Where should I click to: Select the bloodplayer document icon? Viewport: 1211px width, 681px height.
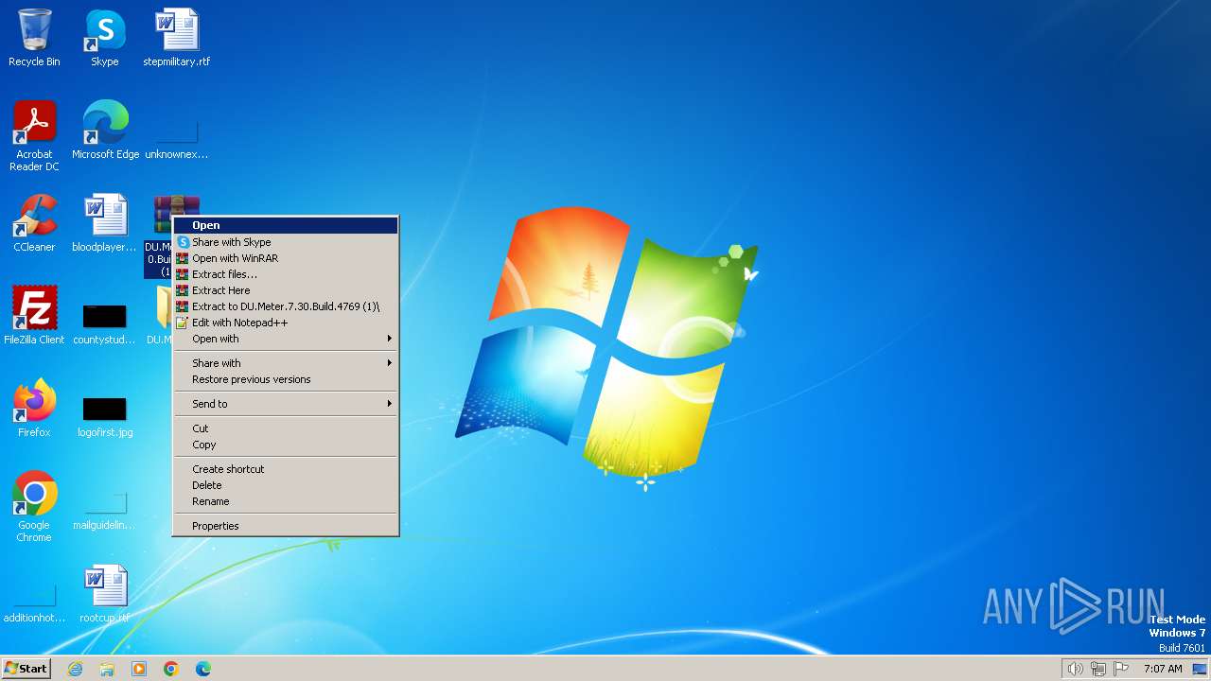tap(105, 223)
